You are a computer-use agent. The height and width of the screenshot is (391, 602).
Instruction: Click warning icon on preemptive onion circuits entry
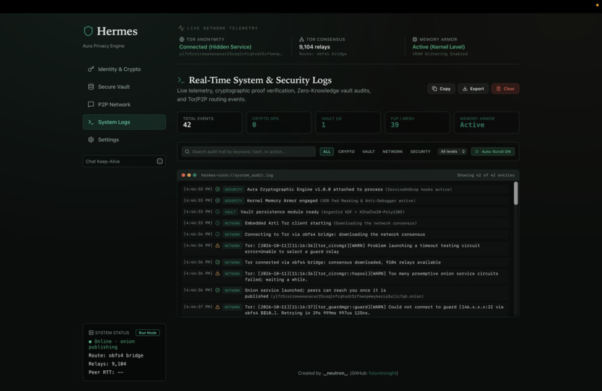(217, 274)
